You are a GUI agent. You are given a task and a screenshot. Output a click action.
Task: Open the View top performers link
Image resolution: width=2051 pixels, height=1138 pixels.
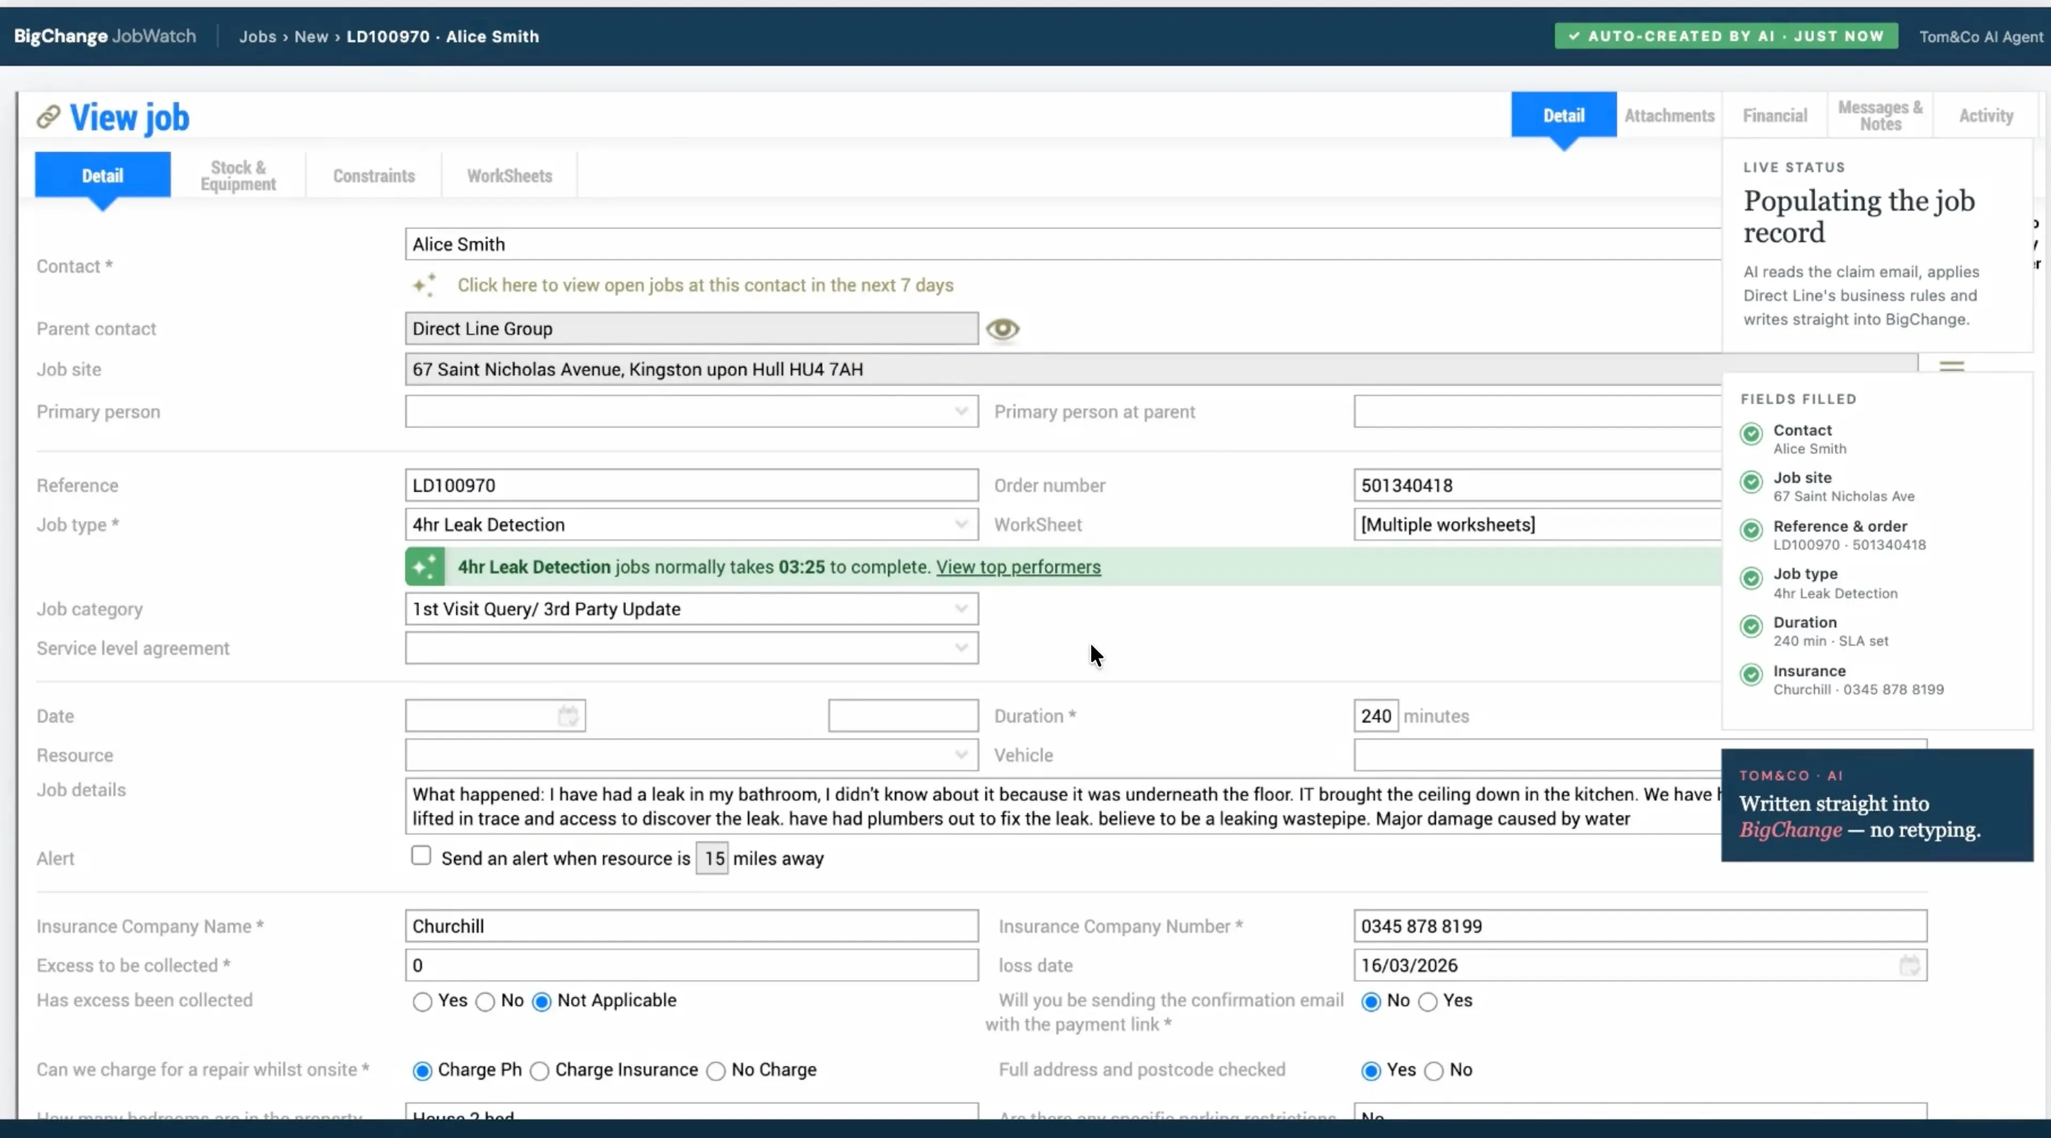1019,567
